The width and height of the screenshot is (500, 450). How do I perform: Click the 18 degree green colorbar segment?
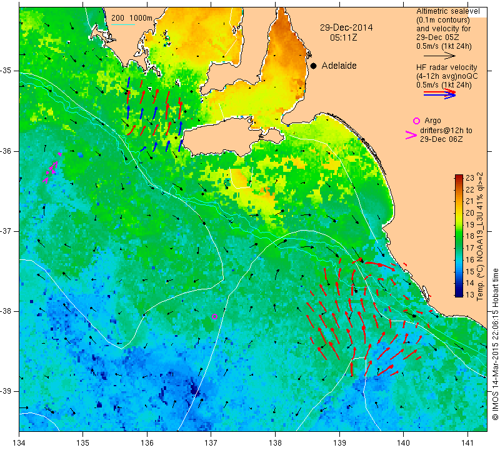[x=459, y=236]
